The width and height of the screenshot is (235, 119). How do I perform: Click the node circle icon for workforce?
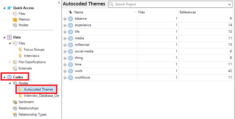pyautogui.click(x=71, y=78)
